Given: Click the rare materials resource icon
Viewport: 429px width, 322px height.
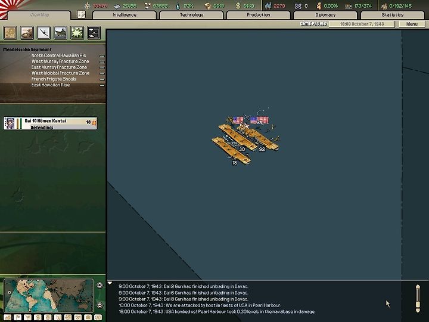Looking at the screenshot, I should [148, 6].
